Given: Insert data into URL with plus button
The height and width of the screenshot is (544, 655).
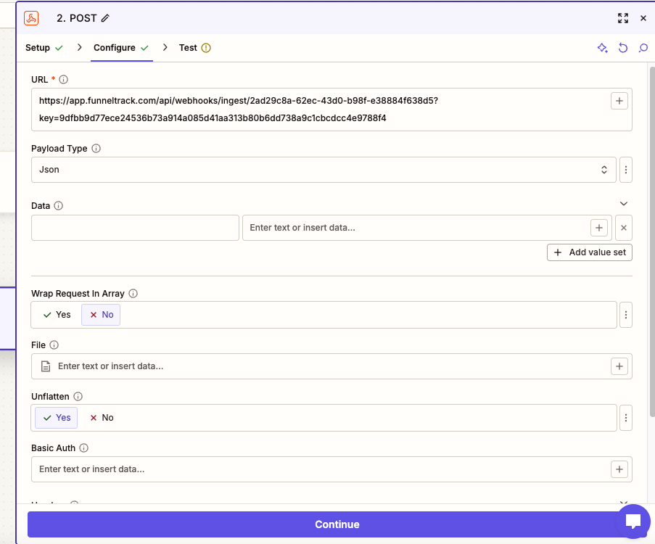Looking at the screenshot, I should [x=619, y=101].
